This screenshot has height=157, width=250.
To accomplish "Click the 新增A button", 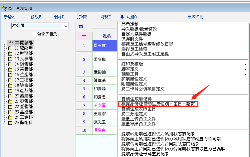I will [x=9, y=17].
